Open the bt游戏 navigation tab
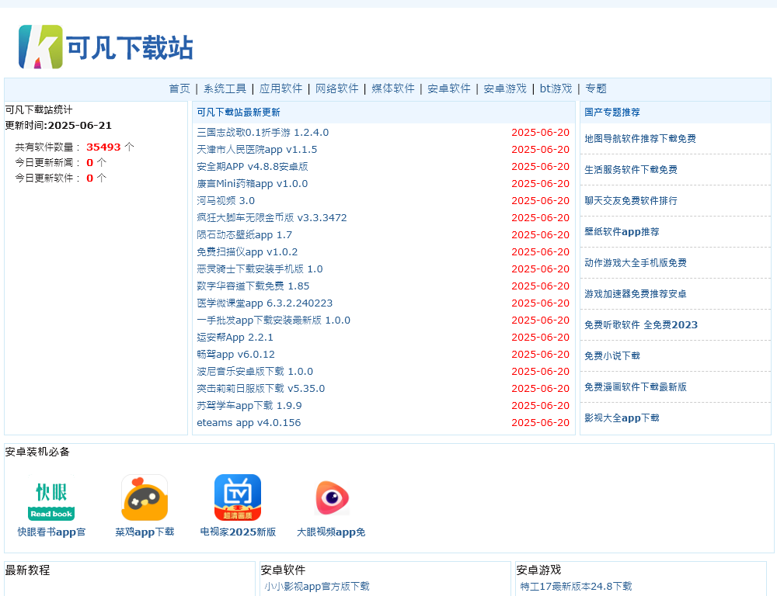The image size is (777, 596). point(555,88)
